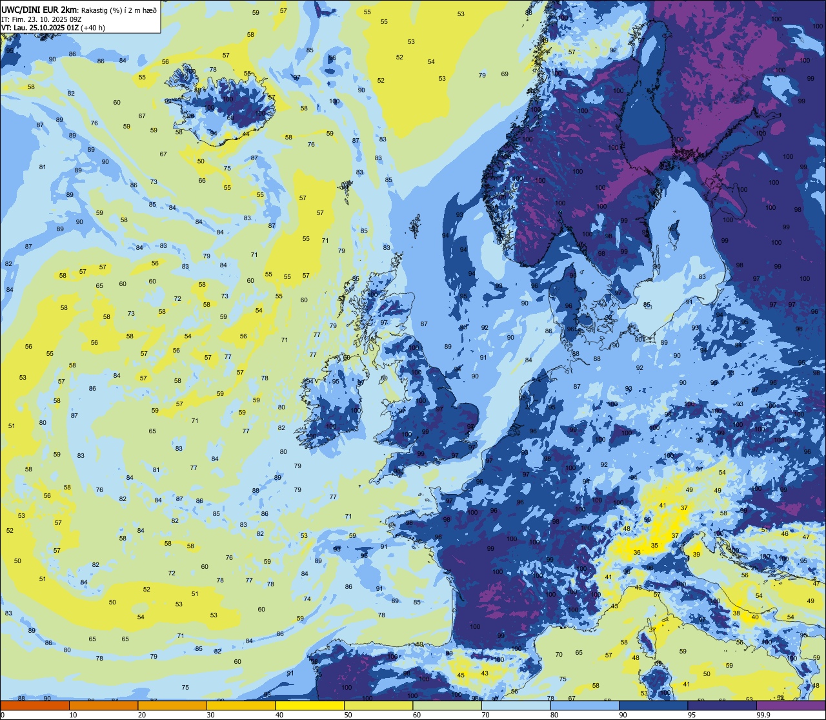Click the '45' humidity value in northern Spain

click(461, 675)
